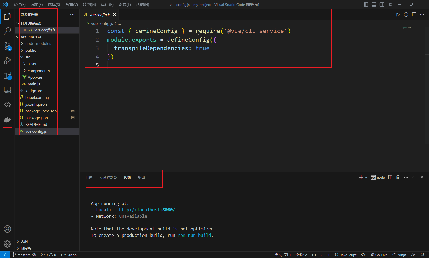The height and width of the screenshot is (258, 429).
Task: Open the Help menu
Action: point(142,4)
